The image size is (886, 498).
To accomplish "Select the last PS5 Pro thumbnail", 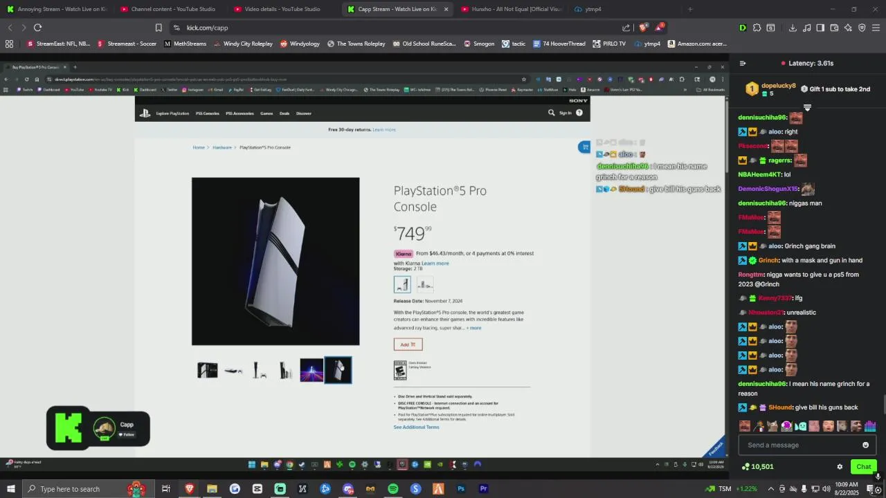I will 338,370.
